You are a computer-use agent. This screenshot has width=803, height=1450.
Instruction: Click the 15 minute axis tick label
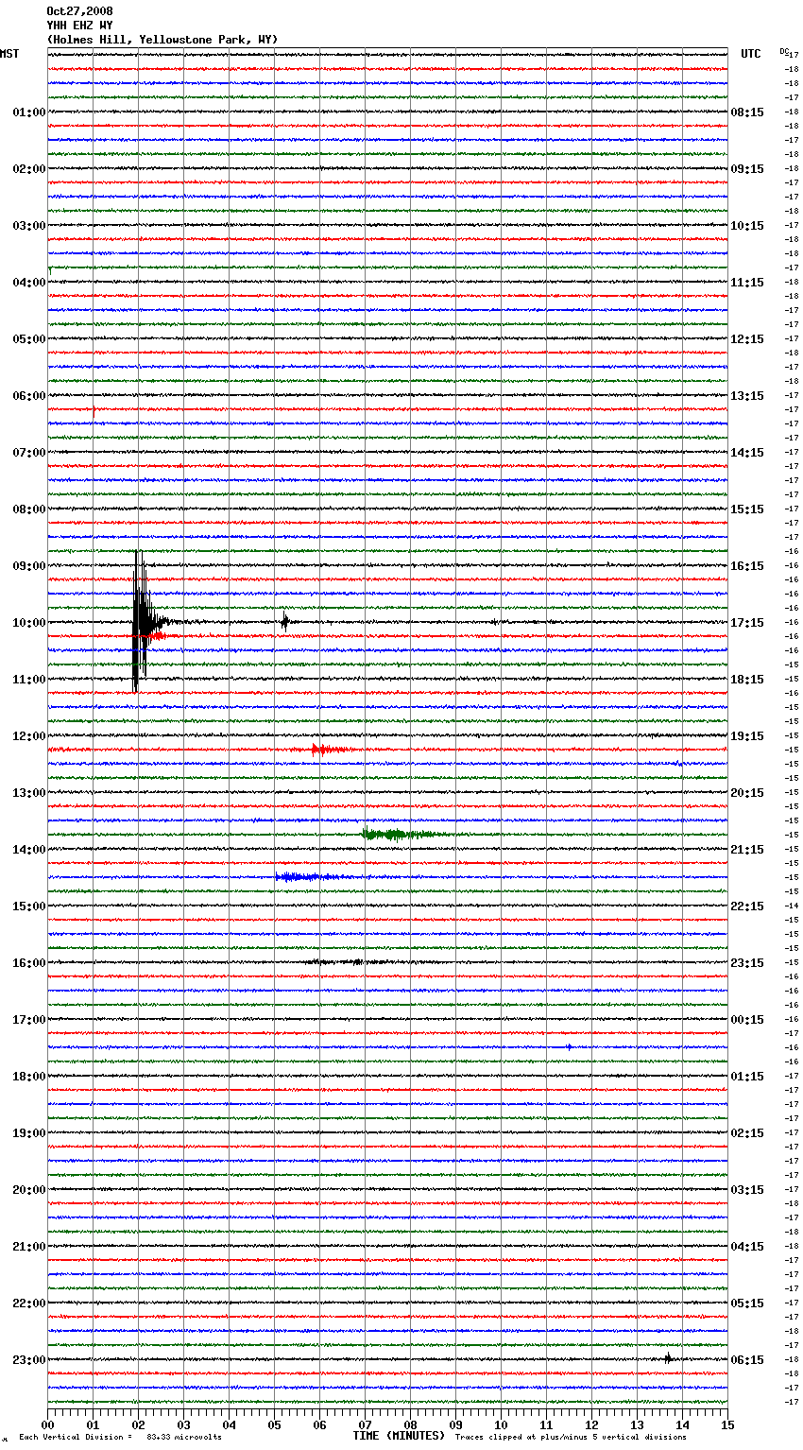point(727,1425)
